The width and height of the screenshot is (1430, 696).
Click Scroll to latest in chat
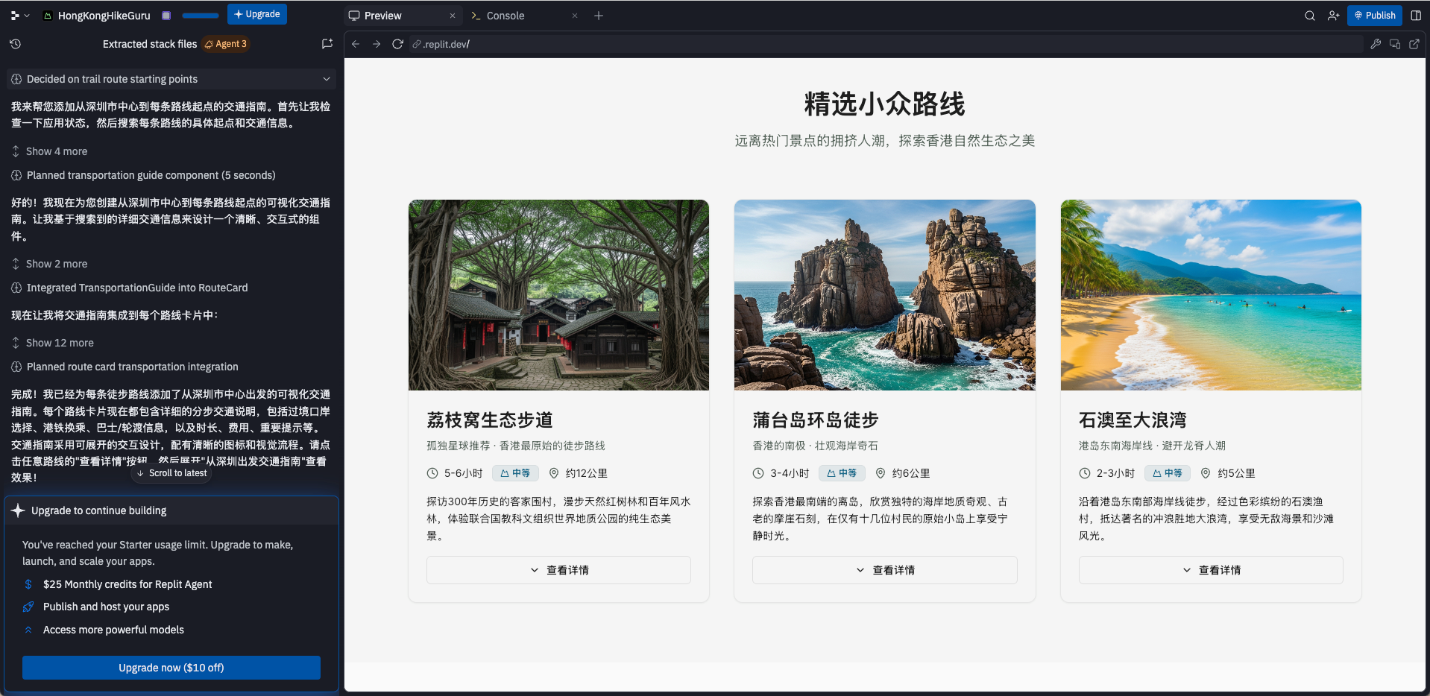tap(171, 473)
